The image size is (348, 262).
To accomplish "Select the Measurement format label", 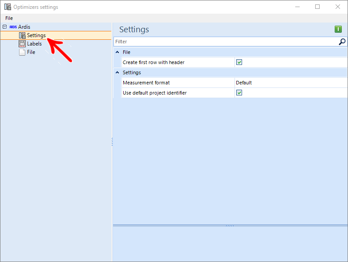I will [x=146, y=83].
